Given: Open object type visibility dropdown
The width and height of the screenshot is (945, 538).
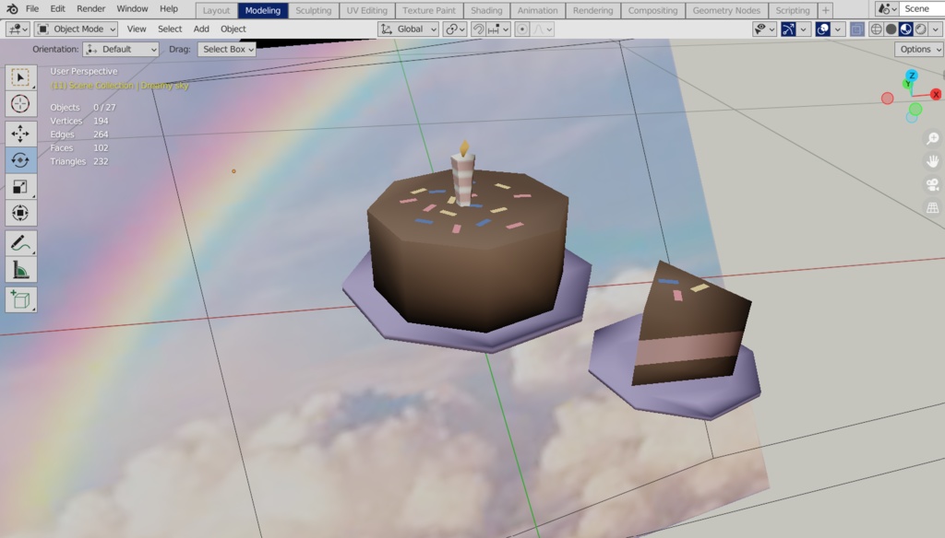Looking at the screenshot, I should tap(764, 29).
